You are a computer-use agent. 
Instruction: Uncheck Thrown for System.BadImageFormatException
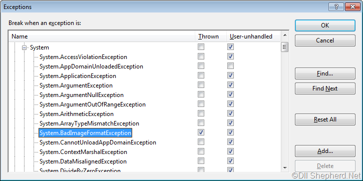pos(201,132)
